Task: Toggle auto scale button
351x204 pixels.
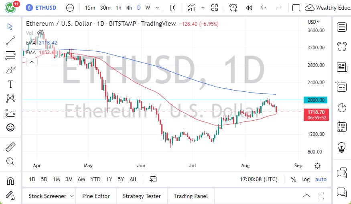Action: point(321,179)
